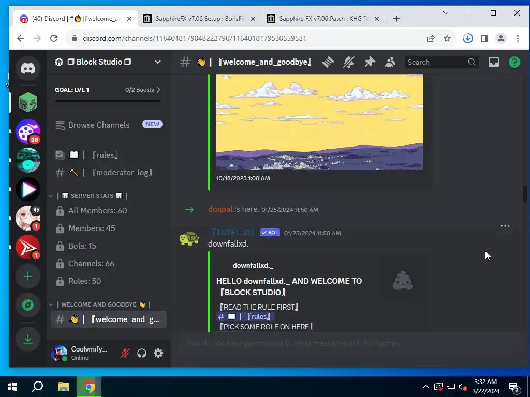Open Discord direct messages home icon
The height and width of the screenshot is (397, 530).
tap(28, 69)
